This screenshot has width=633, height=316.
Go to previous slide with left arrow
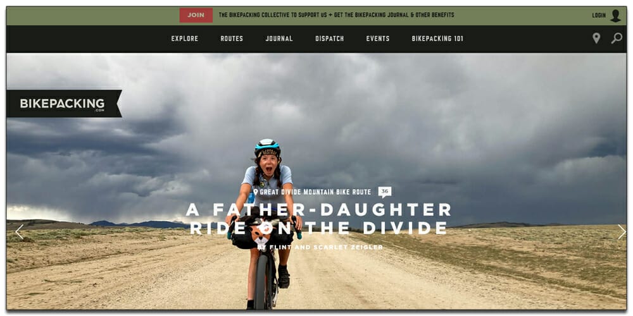click(x=19, y=232)
